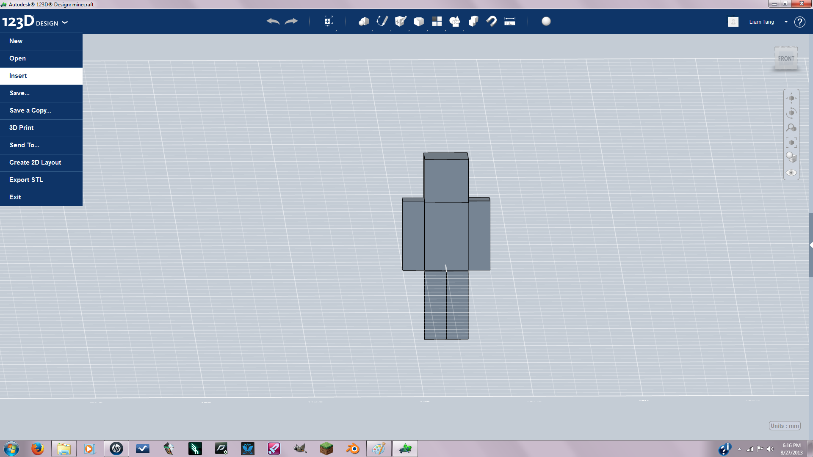Choose Export STL menu entry
813x457 pixels.
point(41,180)
